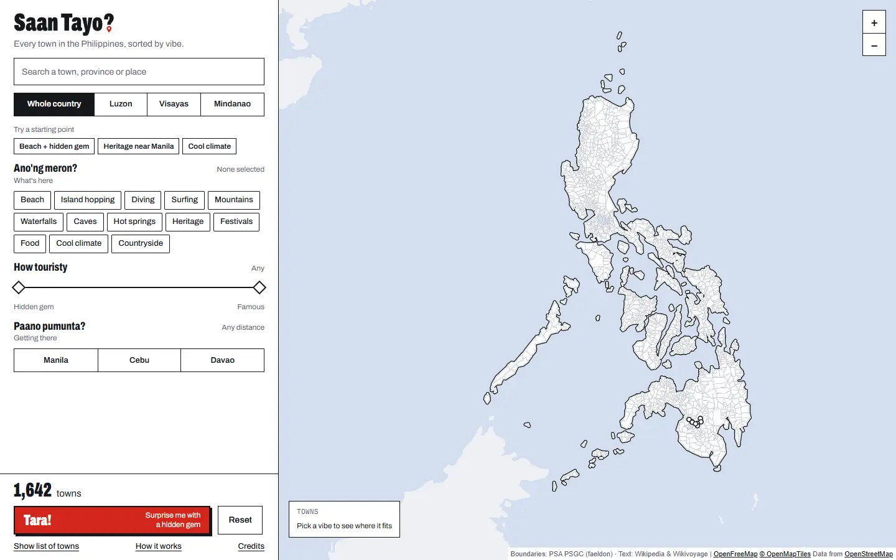
Task: Apply the Cool climate starting point preset
Action: 209,146
